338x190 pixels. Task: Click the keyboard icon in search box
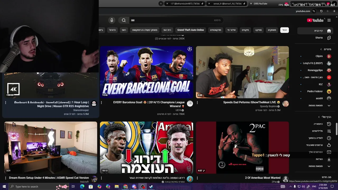click(x=133, y=20)
